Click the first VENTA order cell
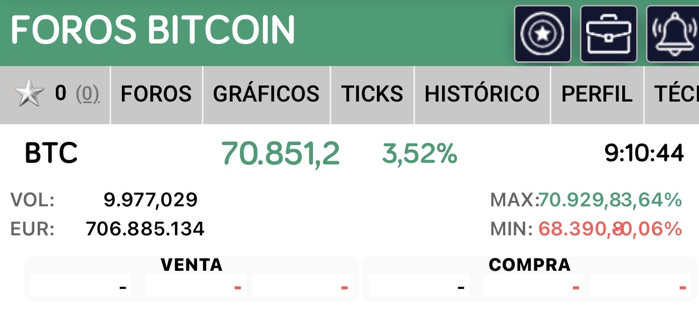 [81, 286]
